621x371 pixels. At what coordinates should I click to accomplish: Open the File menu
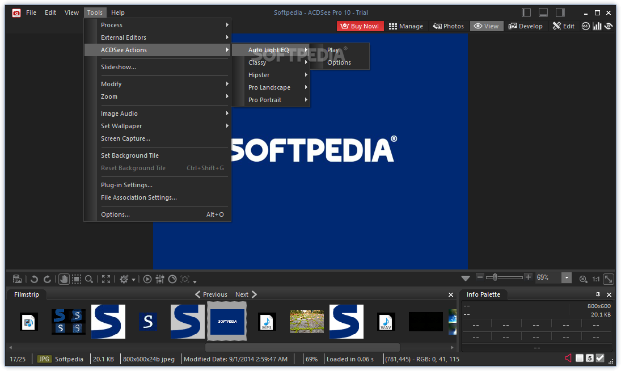pos(31,12)
